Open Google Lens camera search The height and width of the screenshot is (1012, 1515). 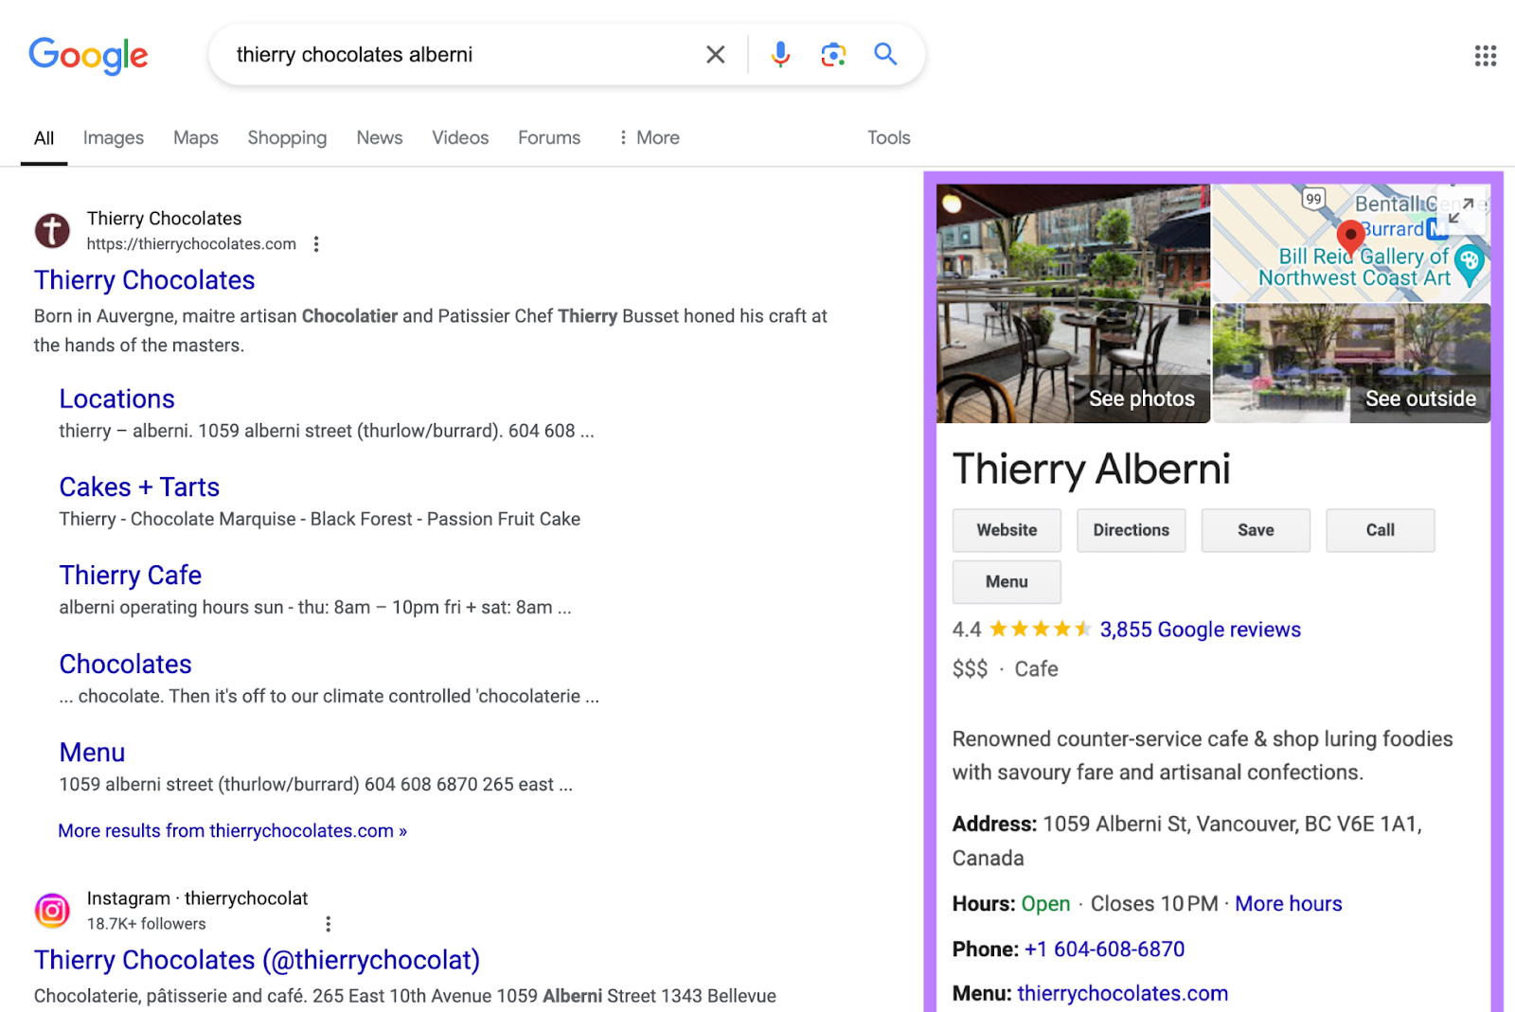pos(832,54)
